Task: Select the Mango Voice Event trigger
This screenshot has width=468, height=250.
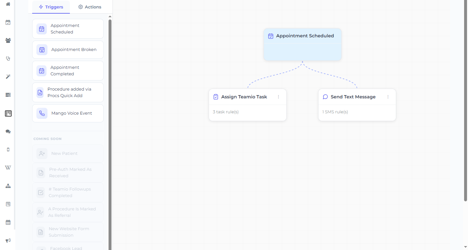Action: pos(68,113)
